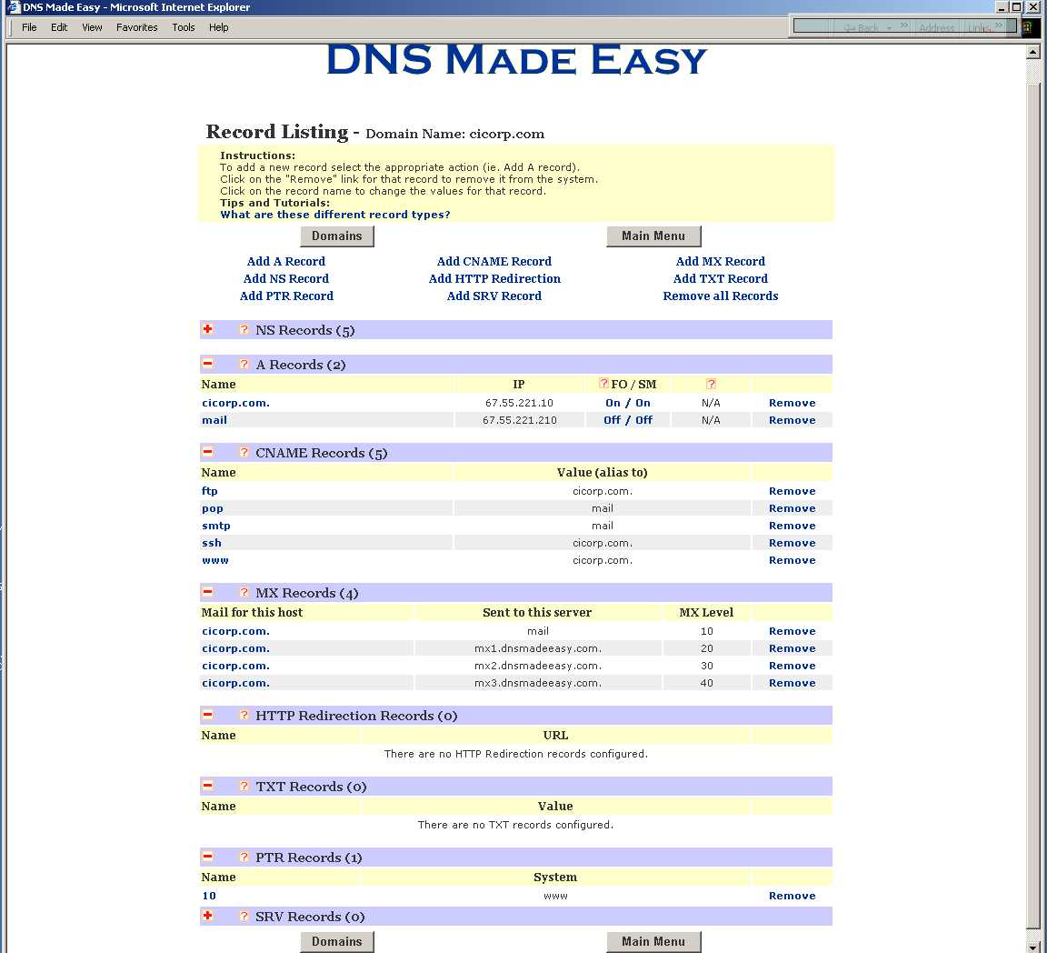Click the top Main Menu button
1047x953 pixels.
click(x=653, y=236)
